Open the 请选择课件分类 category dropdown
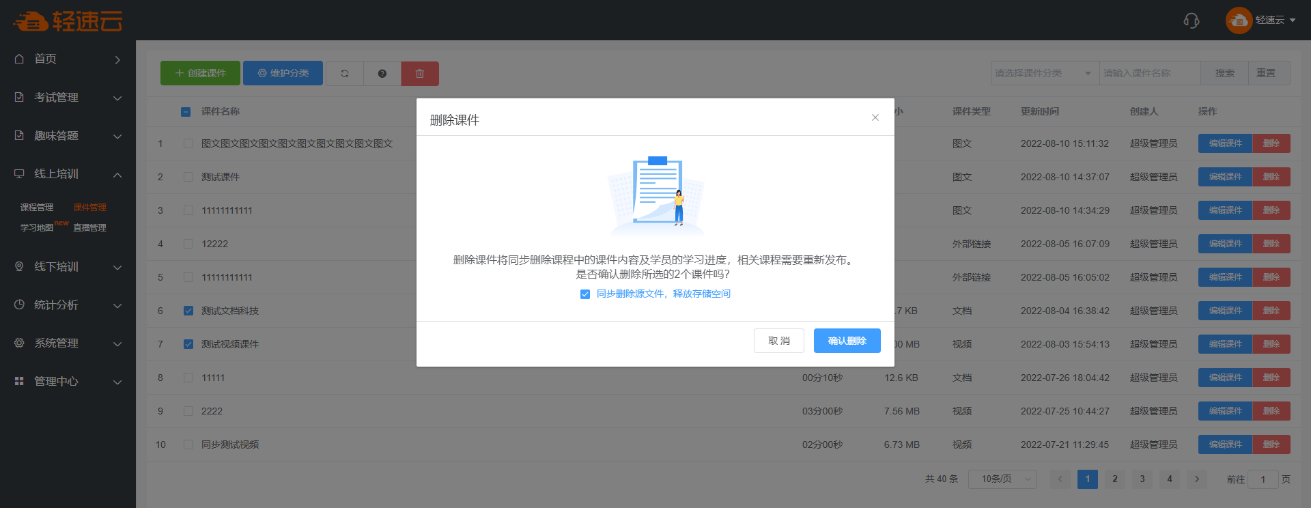The image size is (1311, 508). 1044,73
